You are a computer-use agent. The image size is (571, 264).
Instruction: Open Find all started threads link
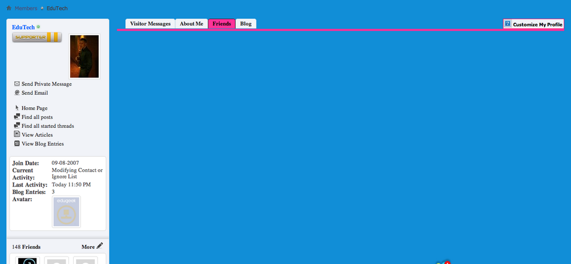(48, 126)
